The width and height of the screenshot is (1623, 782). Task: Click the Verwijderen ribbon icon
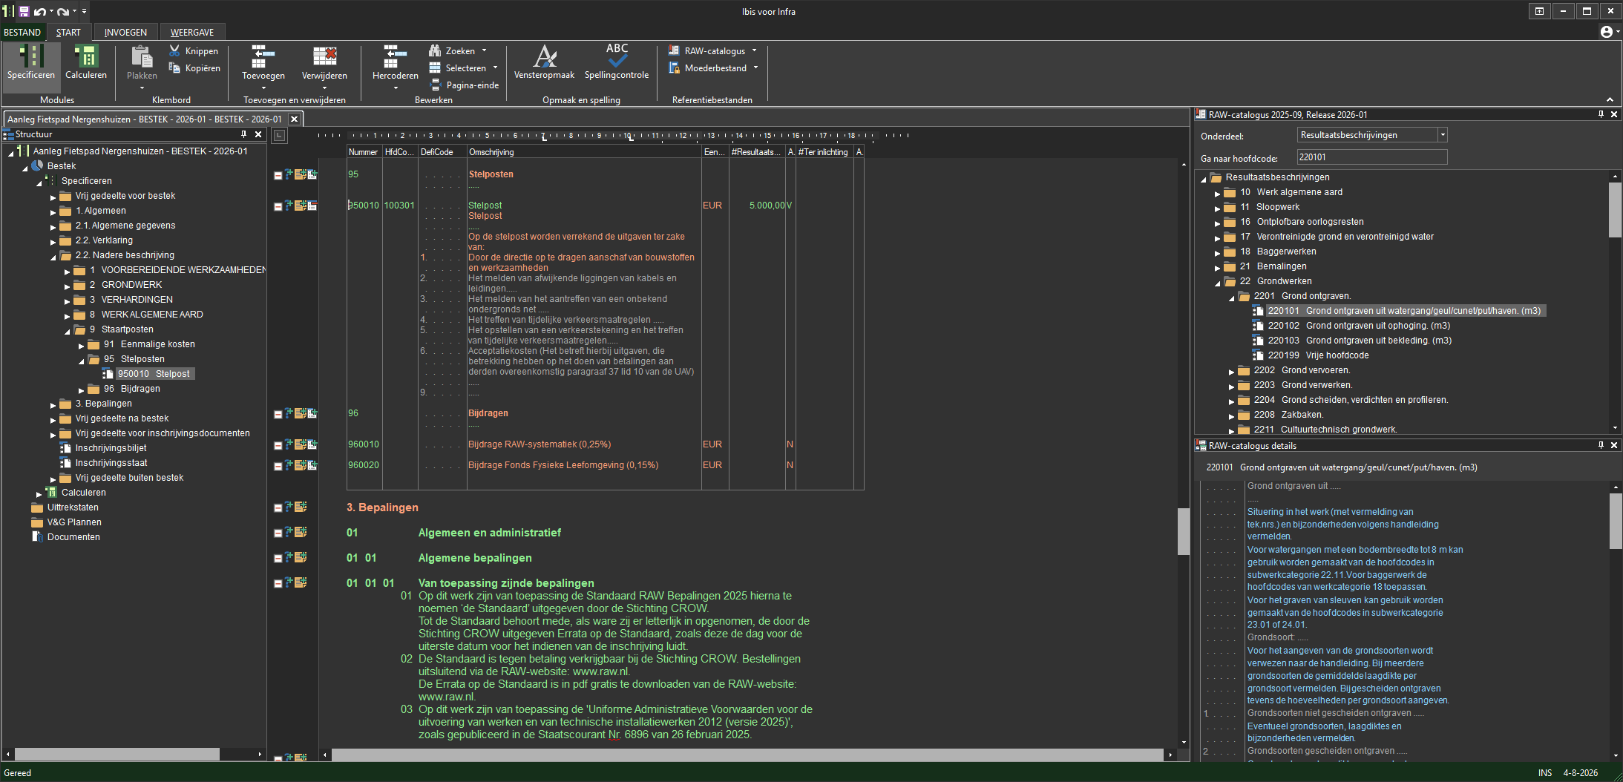click(324, 56)
